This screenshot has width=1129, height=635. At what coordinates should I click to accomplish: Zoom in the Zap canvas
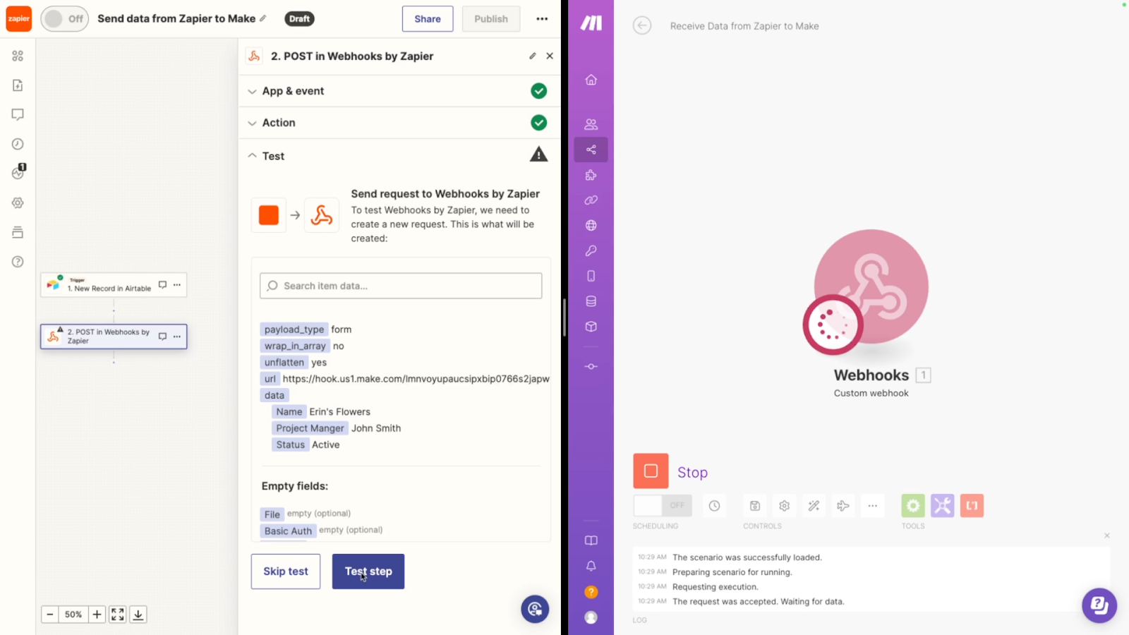click(x=97, y=615)
